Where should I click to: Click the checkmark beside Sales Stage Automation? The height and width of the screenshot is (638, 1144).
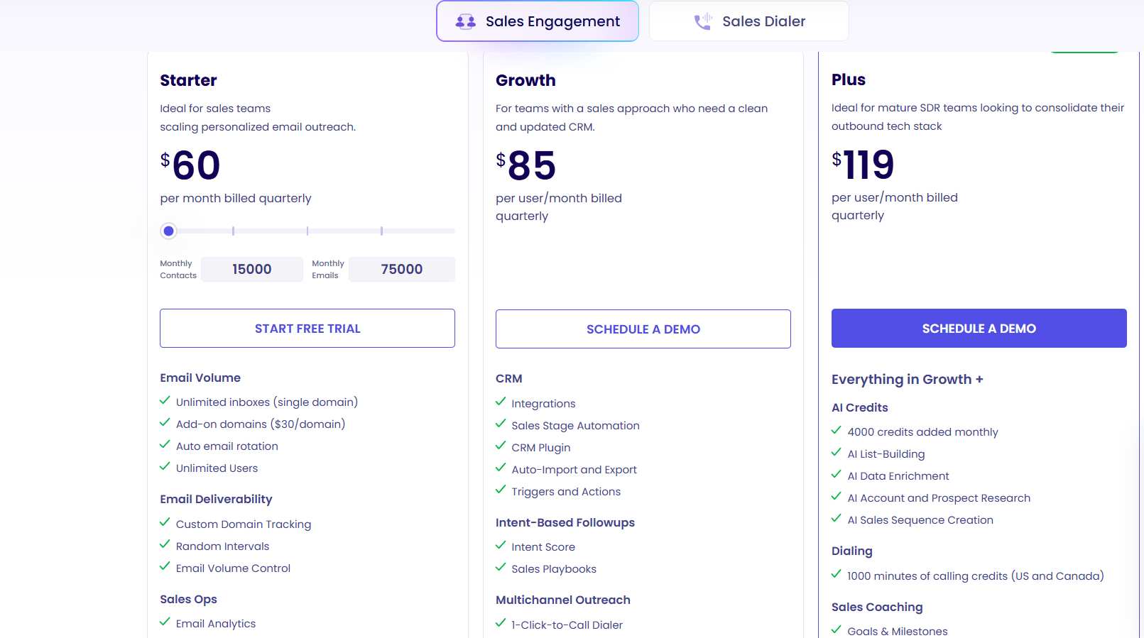pyautogui.click(x=501, y=424)
